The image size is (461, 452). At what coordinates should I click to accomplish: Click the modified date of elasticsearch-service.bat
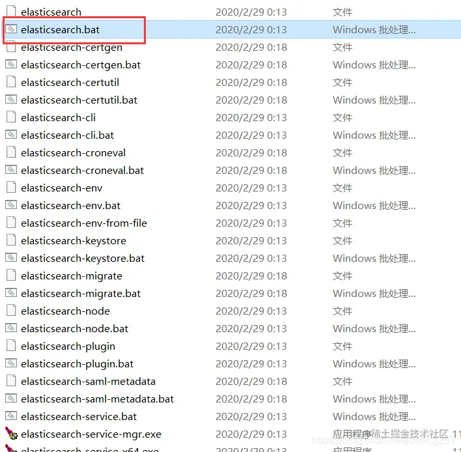251,417
